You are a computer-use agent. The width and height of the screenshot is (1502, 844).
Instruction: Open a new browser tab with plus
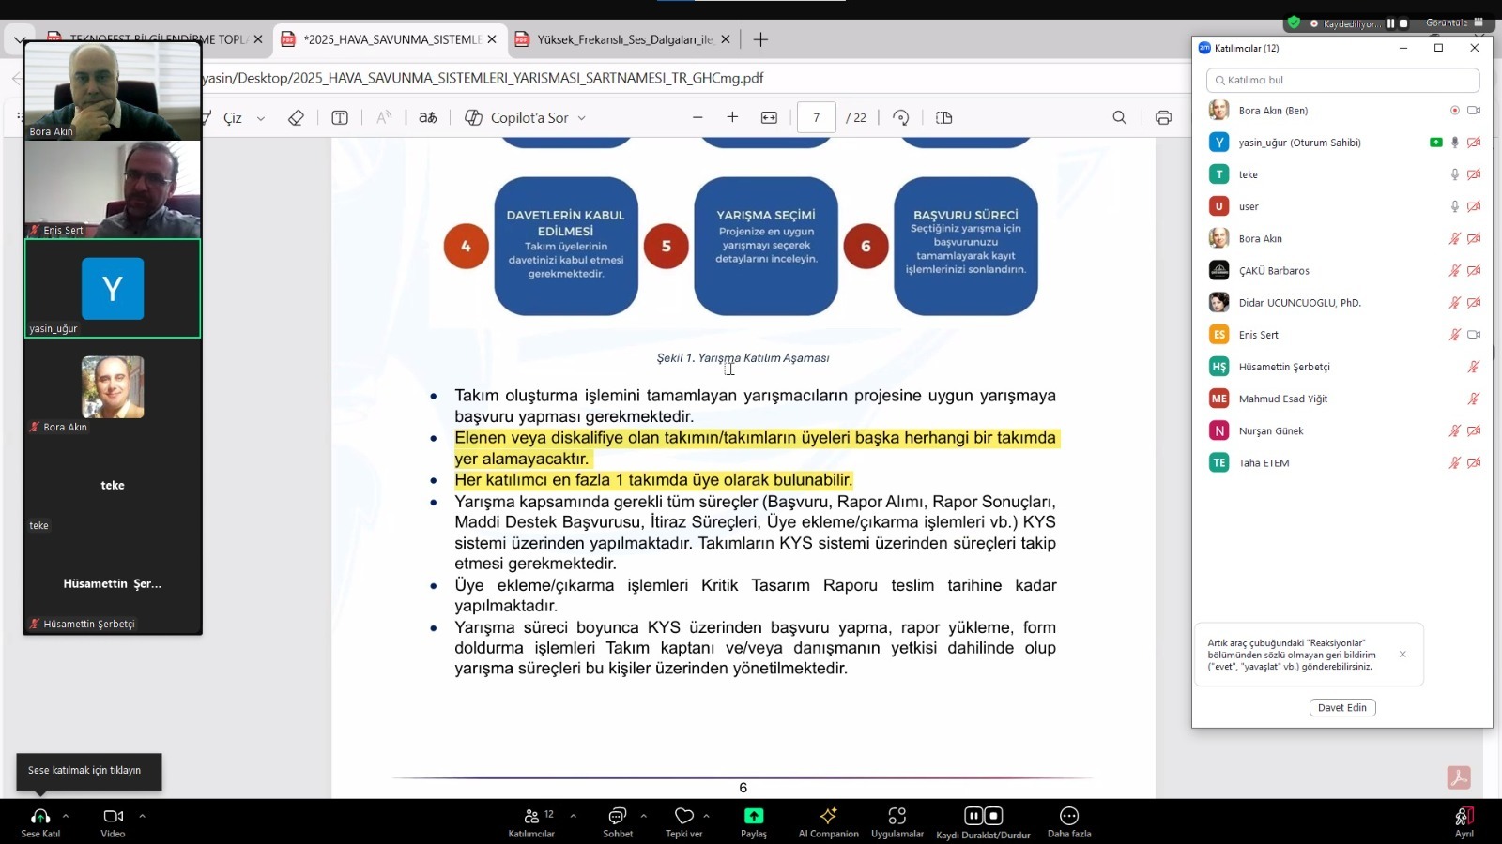click(x=760, y=39)
